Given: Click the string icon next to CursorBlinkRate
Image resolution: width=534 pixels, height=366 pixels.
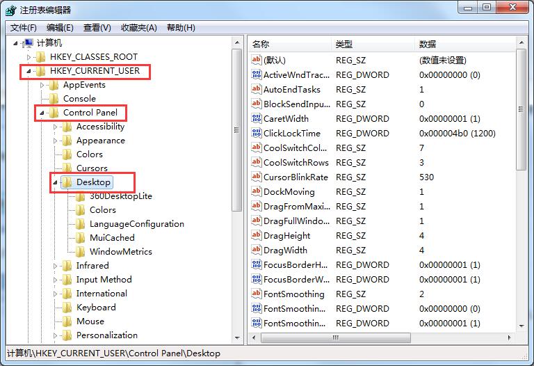Looking at the screenshot, I should [256, 177].
